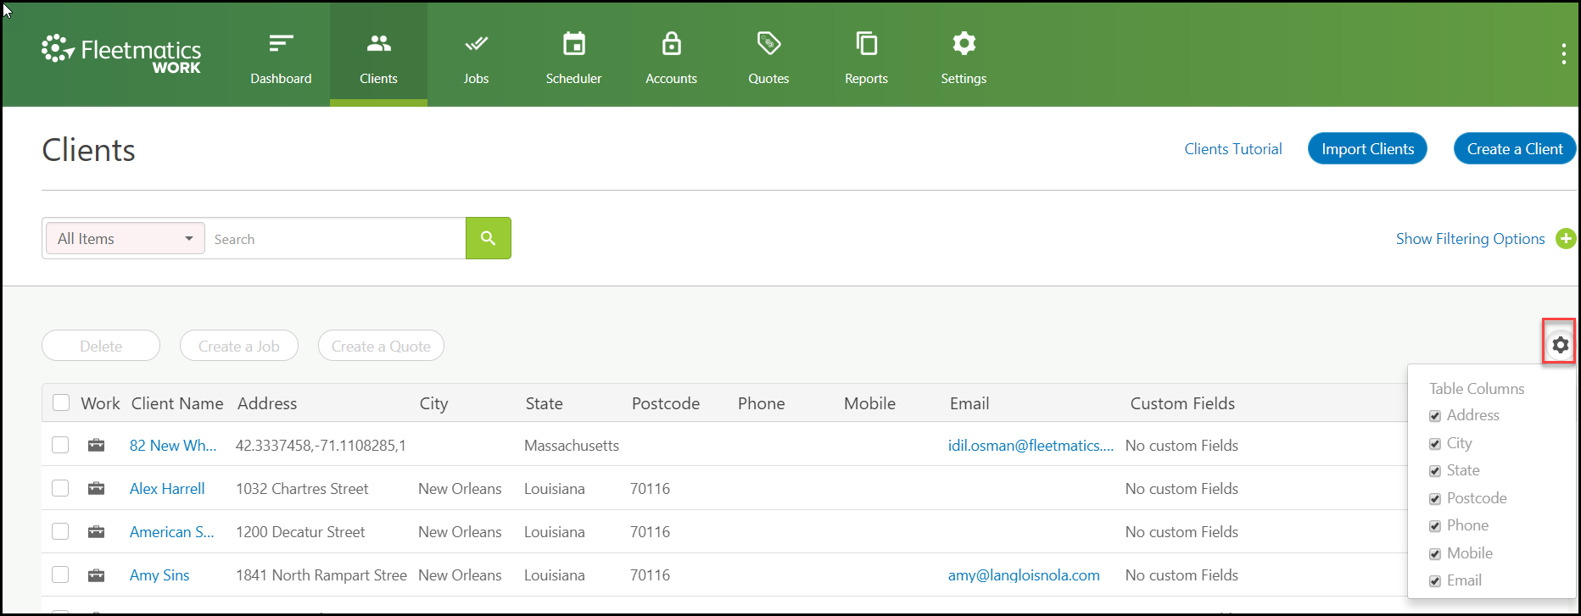
Task: Click briefcase icon for American S... row
Action: coord(97,531)
